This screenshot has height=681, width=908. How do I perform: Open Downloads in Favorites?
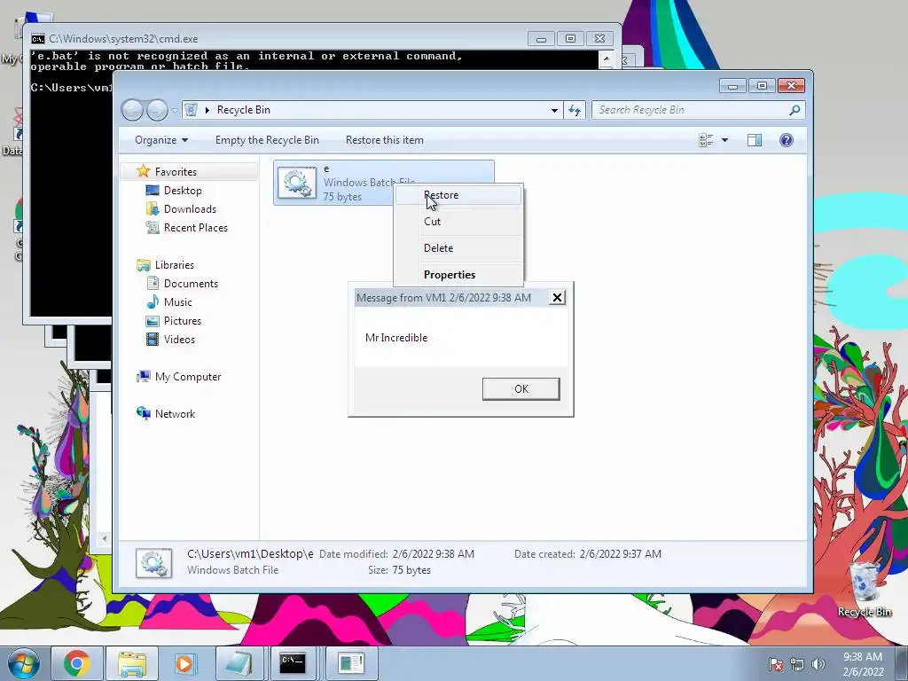click(190, 209)
